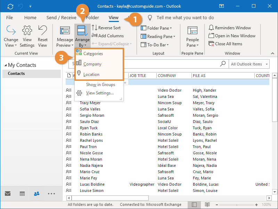Select the Contacts folder
Screen dimensions: 278x209
(x=32, y=73)
